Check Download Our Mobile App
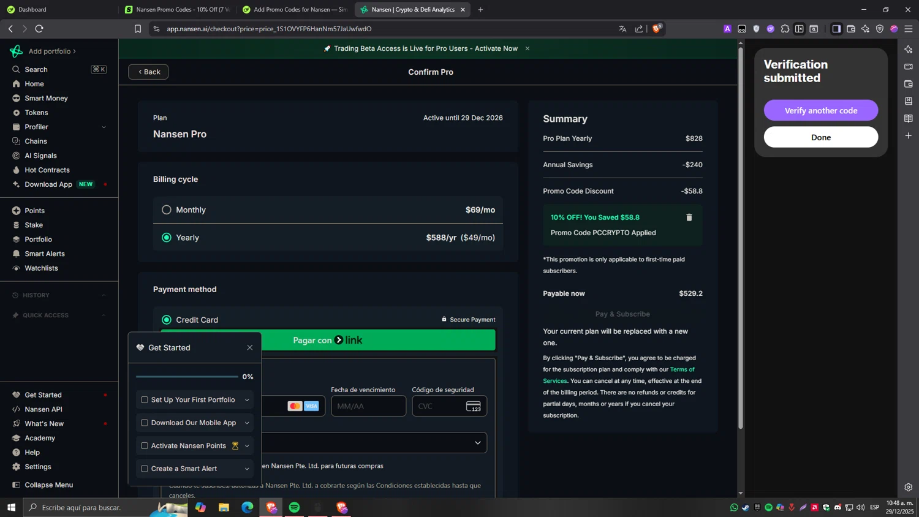Image resolution: width=919 pixels, height=517 pixels. tap(145, 423)
